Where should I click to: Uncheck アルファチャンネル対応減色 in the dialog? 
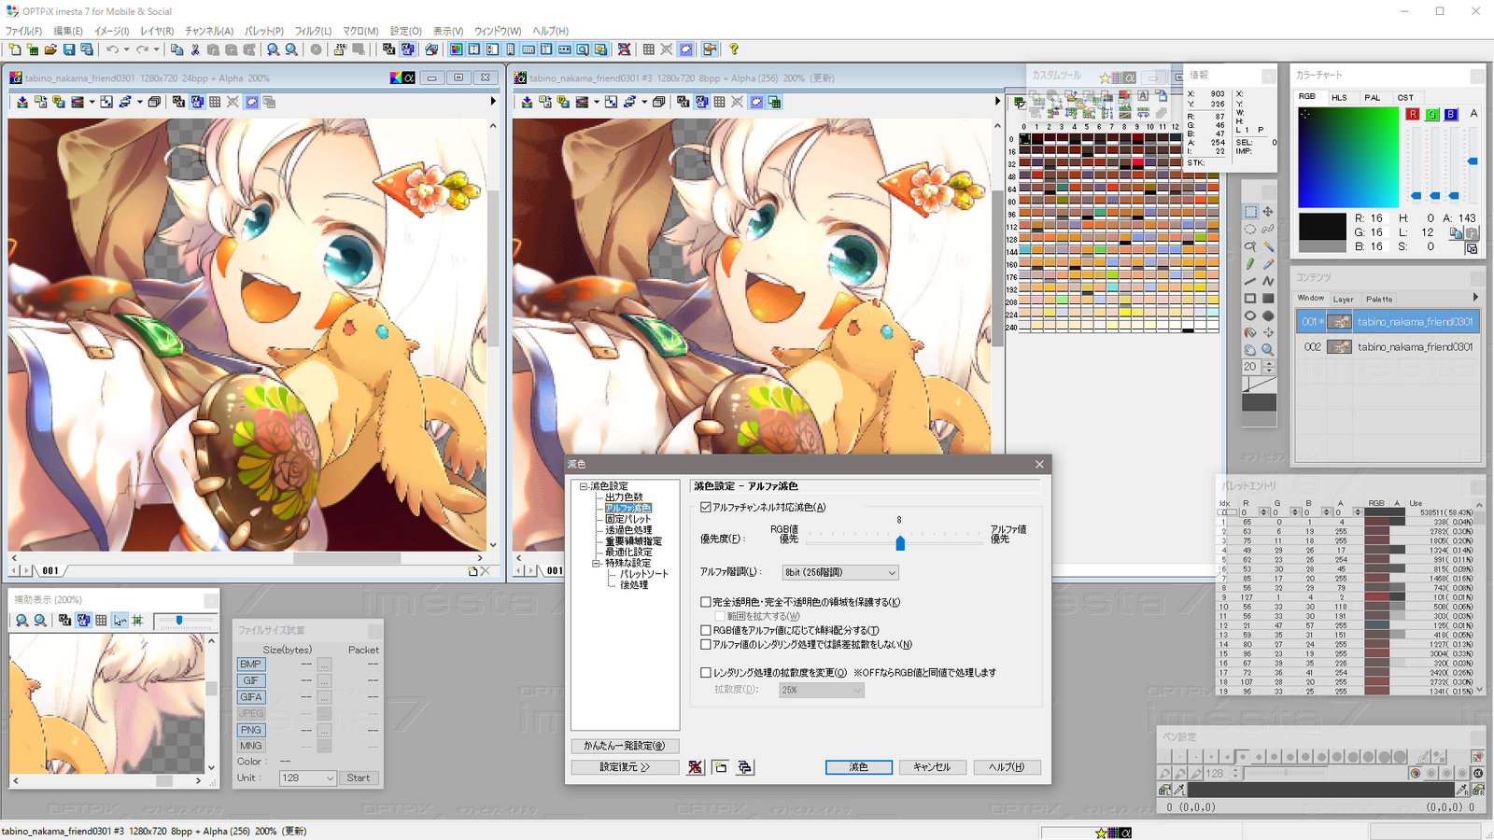707,507
